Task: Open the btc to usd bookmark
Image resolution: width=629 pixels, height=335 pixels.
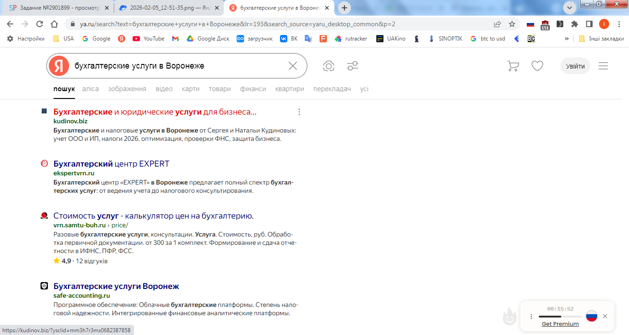Action: (488, 39)
